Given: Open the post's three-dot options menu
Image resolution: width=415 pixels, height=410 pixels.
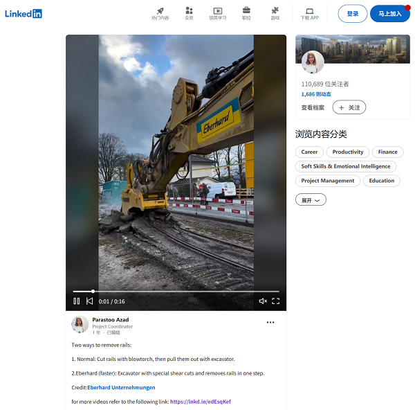Looking at the screenshot, I should [x=270, y=322].
